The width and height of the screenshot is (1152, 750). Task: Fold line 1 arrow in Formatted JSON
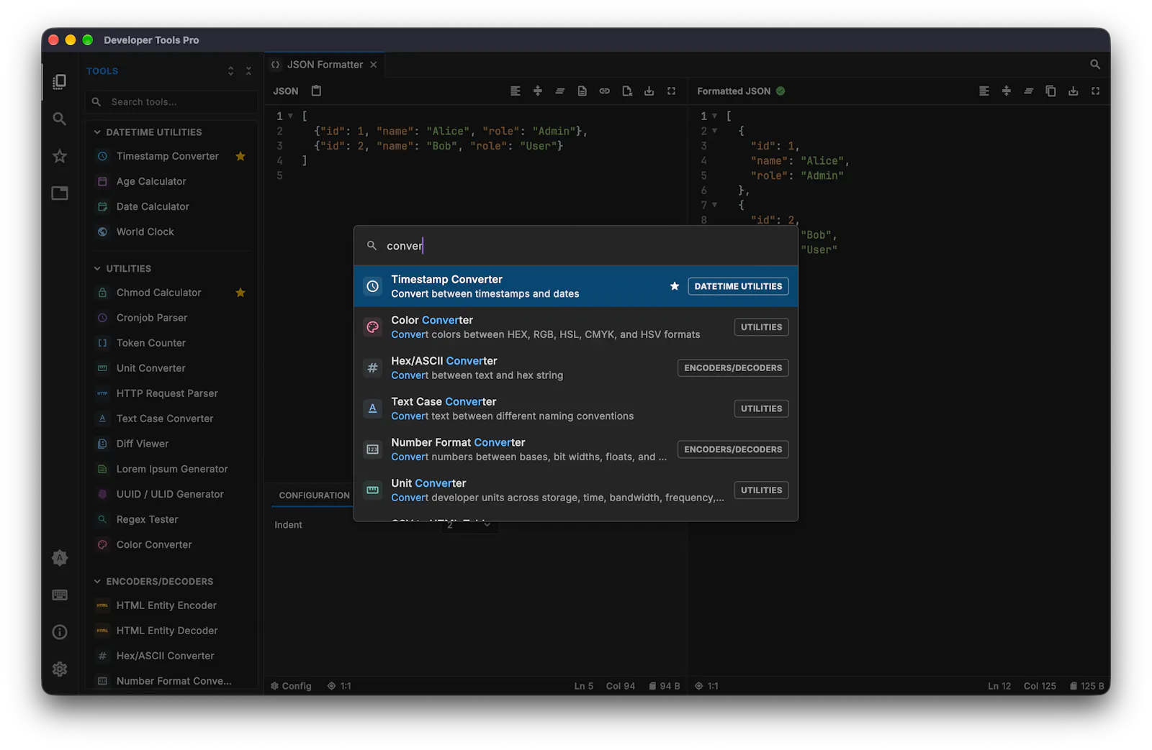715,116
